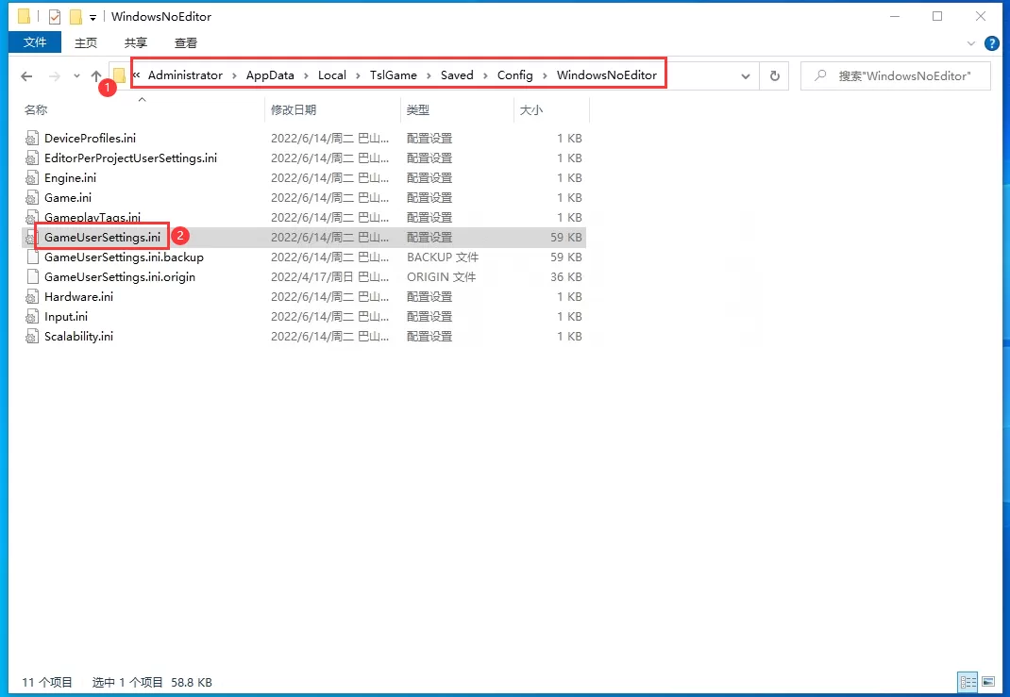Viewport: 1010px width, 697px height.
Task: Open the 文件 menu
Action: (x=35, y=42)
